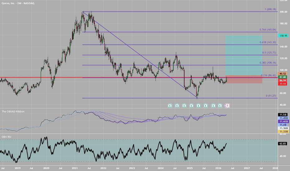
Task: Click the 0.618 (143.30) Fibonacci level label
Action: (267, 42)
